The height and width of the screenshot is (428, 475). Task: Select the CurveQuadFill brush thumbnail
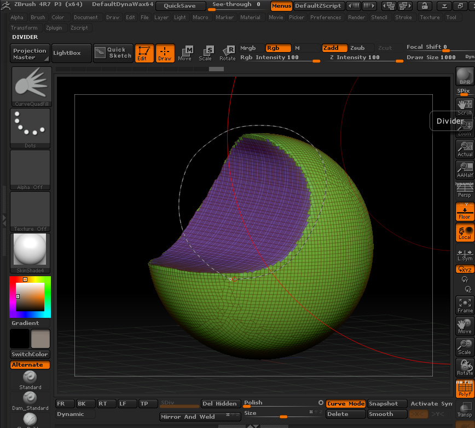(31, 86)
